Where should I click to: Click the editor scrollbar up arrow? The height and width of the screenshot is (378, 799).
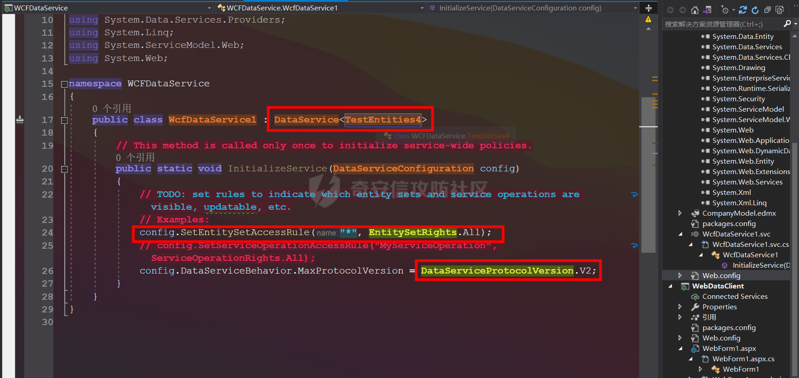click(x=648, y=28)
